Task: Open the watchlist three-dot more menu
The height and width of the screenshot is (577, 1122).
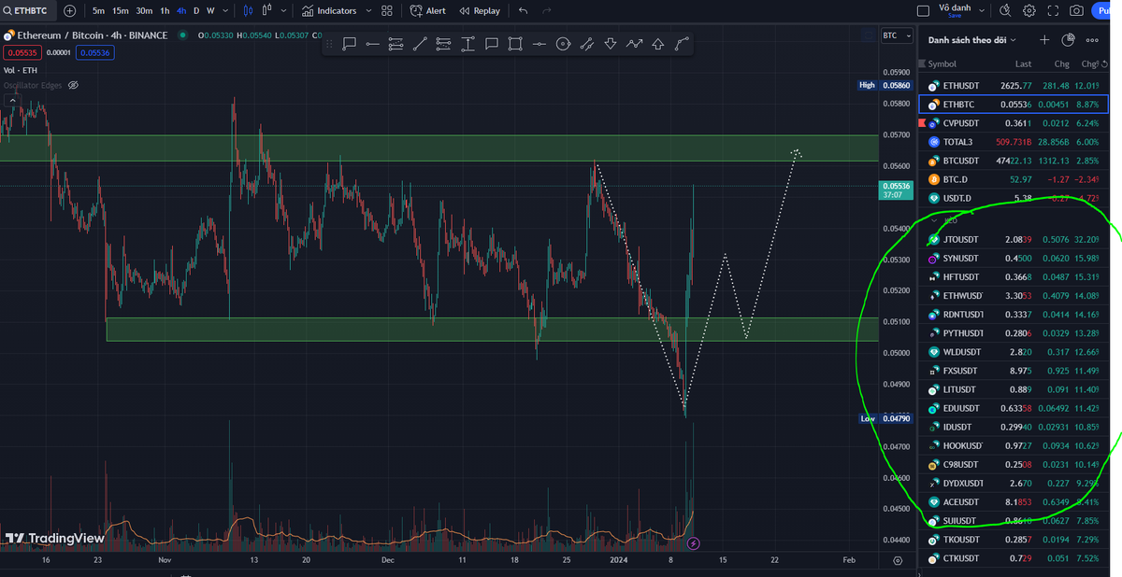Action: 1092,40
